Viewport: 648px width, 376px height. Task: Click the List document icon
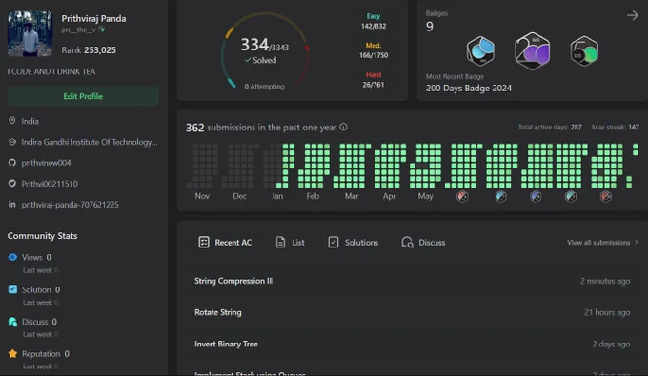(280, 243)
